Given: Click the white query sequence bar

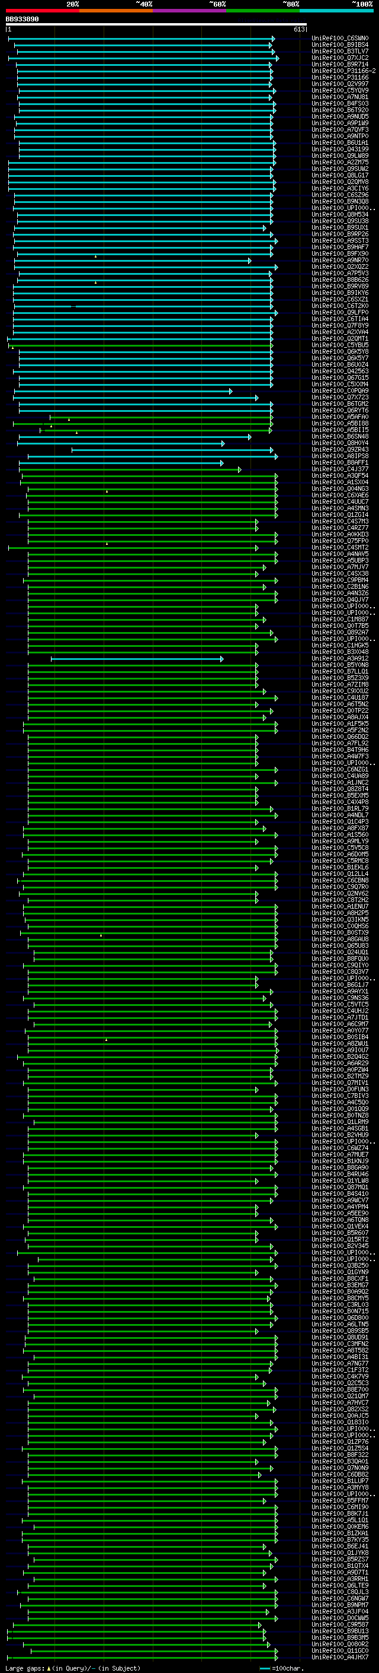Looking at the screenshot, I should click(156, 25).
